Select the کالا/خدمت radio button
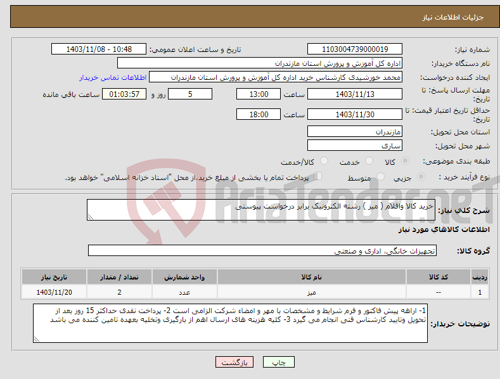500x379 pixels. point(324,161)
